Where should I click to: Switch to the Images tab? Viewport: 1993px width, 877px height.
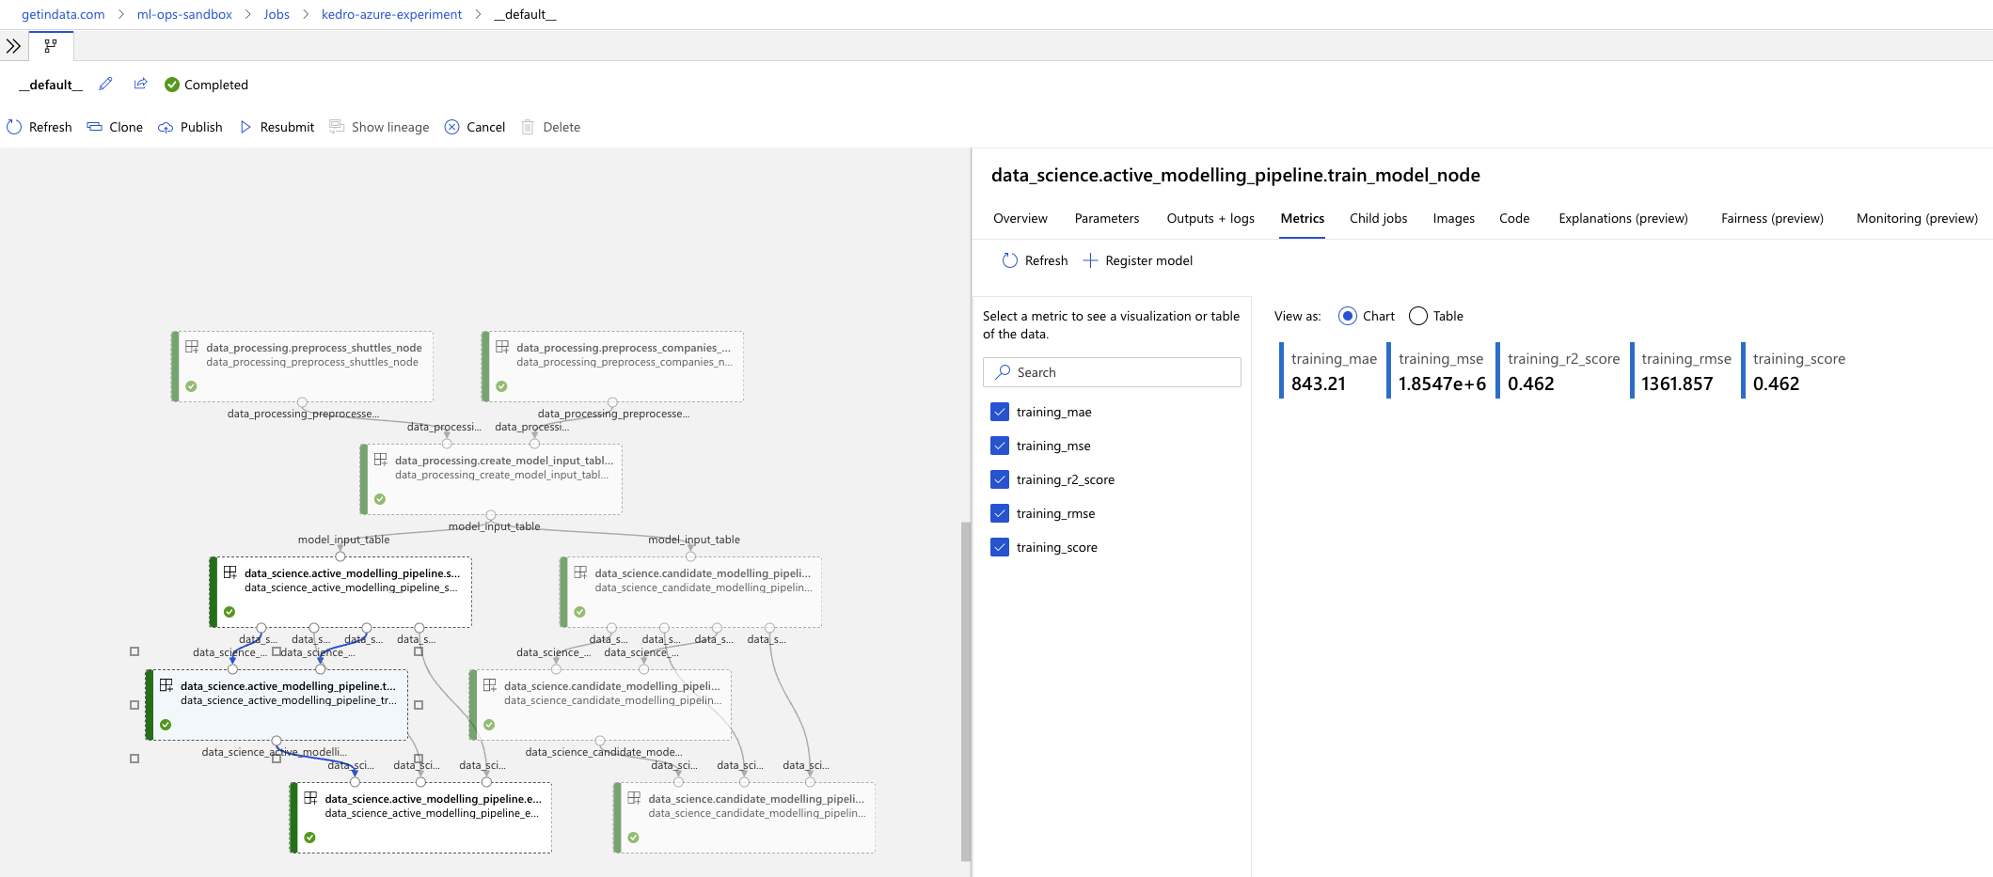point(1453,218)
